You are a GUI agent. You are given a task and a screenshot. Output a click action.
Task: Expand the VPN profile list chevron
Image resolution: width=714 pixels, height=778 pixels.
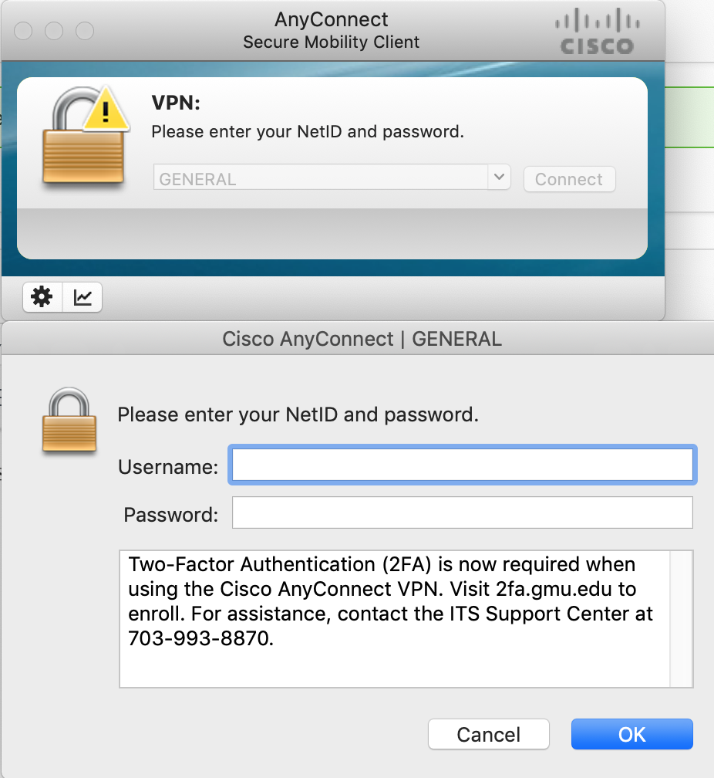point(499,178)
